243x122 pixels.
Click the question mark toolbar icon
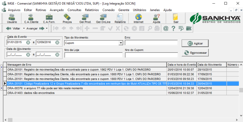click(173, 29)
